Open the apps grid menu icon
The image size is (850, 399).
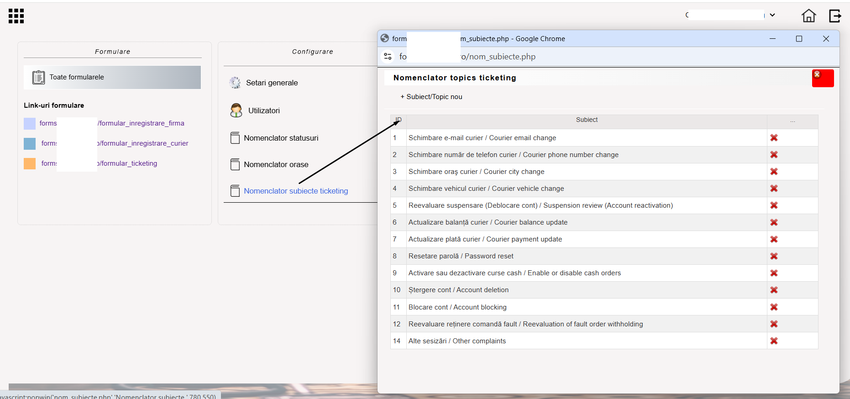click(16, 16)
